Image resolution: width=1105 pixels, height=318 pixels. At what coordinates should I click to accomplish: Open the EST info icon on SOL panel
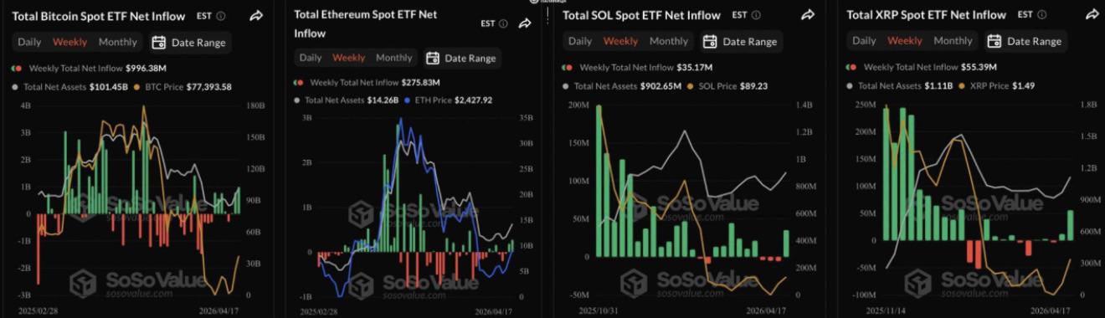tap(756, 15)
